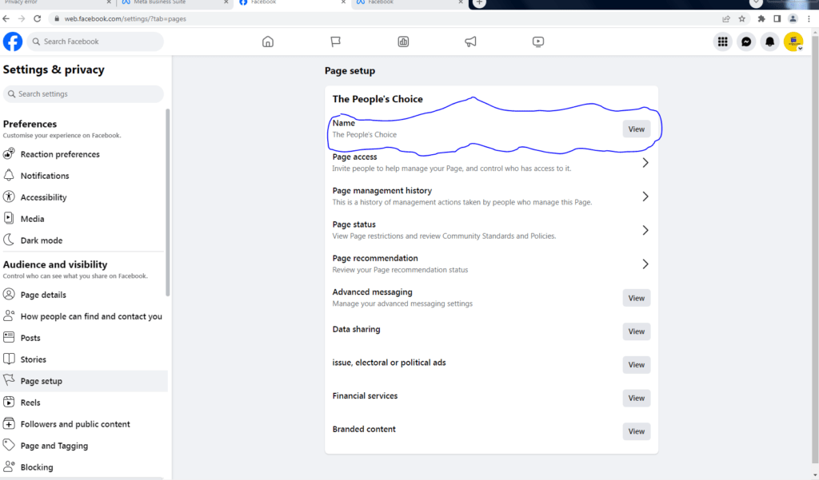Open Followers and public content
The width and height of the screenshot is (819, 480).
83,423
